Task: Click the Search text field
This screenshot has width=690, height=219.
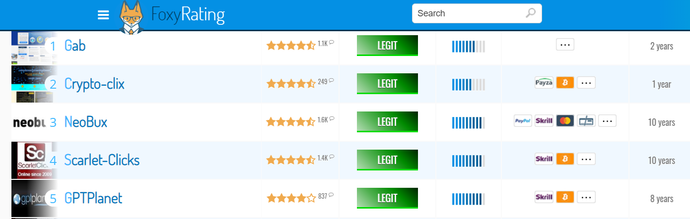Action: 469,13
